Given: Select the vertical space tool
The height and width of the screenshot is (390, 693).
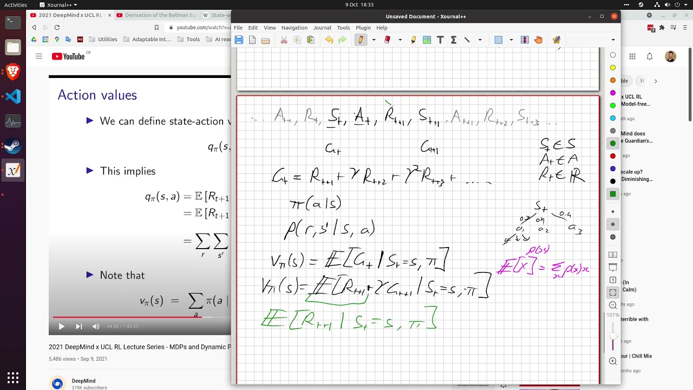Looking at the screenshot, I should (525, 40).
